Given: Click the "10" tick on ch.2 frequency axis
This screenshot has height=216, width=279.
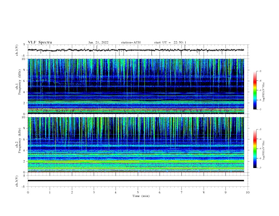Looking at the screenshot, I should tap(24, 117).
